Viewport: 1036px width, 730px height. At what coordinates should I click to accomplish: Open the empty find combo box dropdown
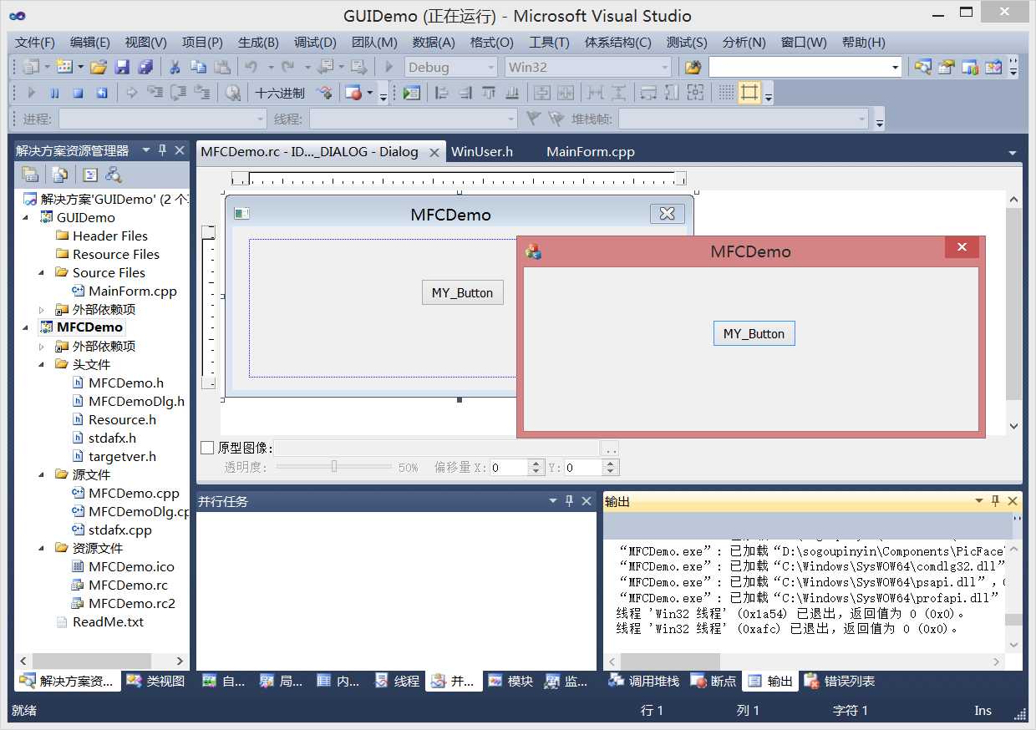896,68
